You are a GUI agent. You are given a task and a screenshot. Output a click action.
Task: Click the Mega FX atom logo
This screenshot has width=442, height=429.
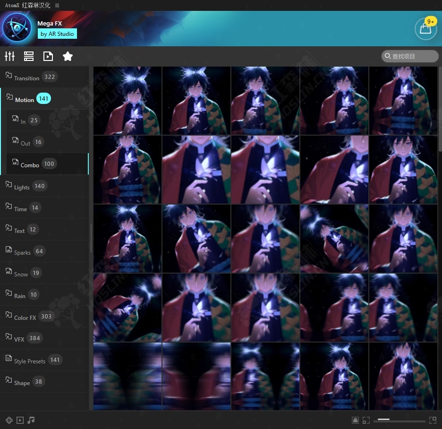17,28
